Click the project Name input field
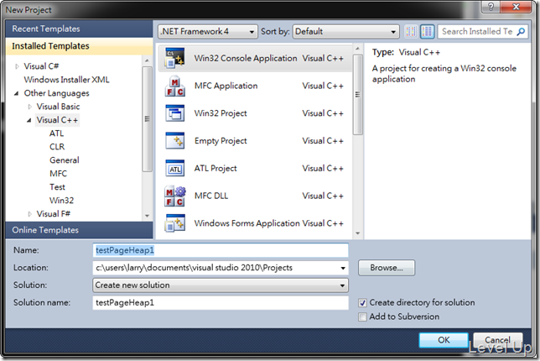Viewport: 540px width, 361px height. [x=221, y=250]
